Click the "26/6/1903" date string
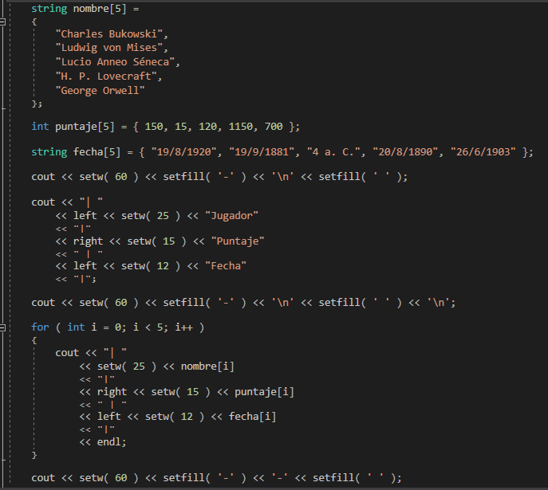The width and height of the screenshot is (548, 490). pyautogui.click(x=483, y=152)
